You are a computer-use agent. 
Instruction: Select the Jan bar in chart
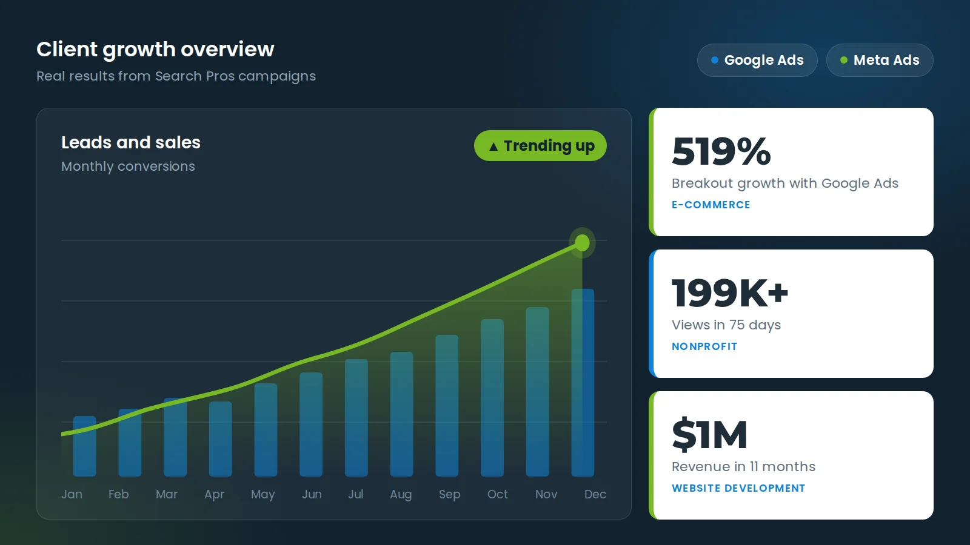84,446
